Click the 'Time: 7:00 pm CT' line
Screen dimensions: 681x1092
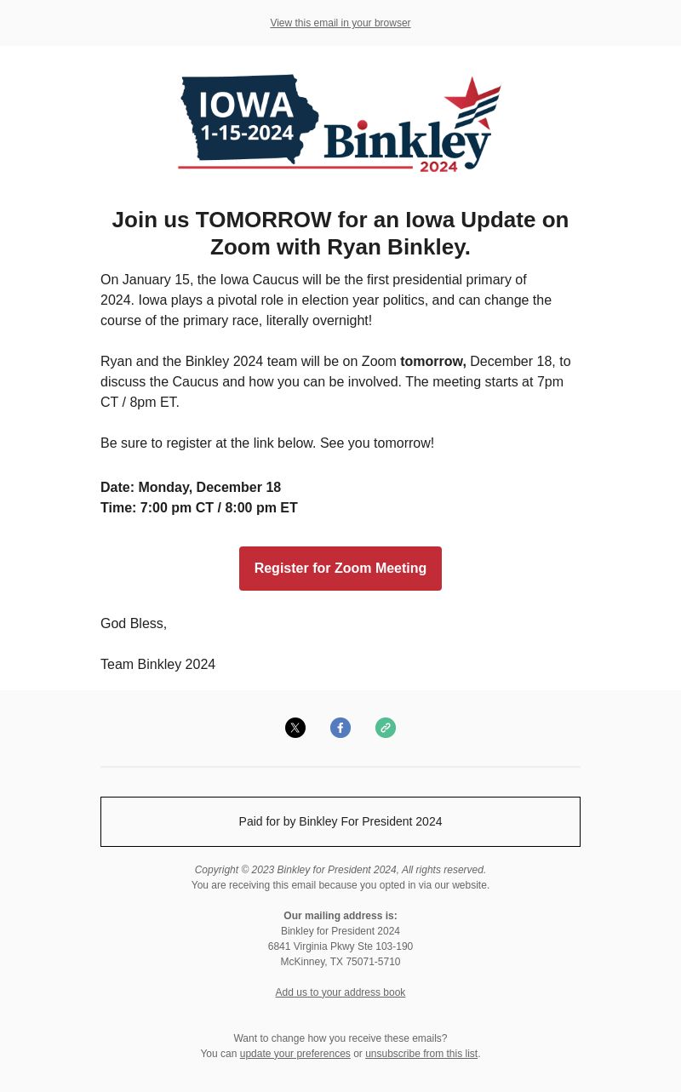point(199,508)
